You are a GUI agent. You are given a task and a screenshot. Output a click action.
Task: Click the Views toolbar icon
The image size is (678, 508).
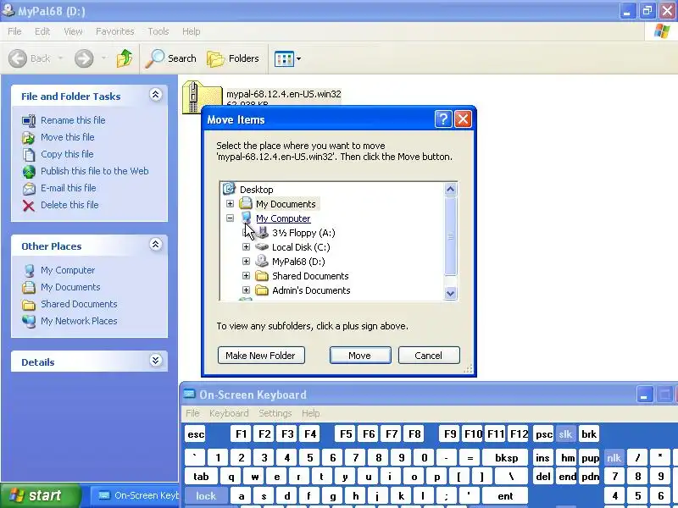[284, 58]
